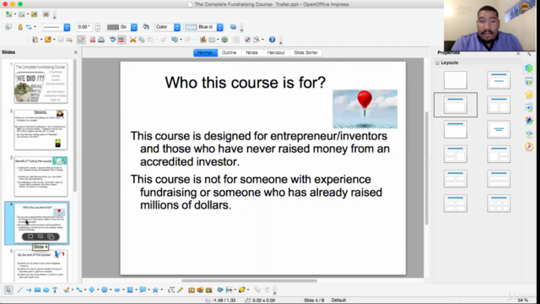Click the hyperlink globe icon
The height and width of the screenshot is (304, 540).
[224, 40]
